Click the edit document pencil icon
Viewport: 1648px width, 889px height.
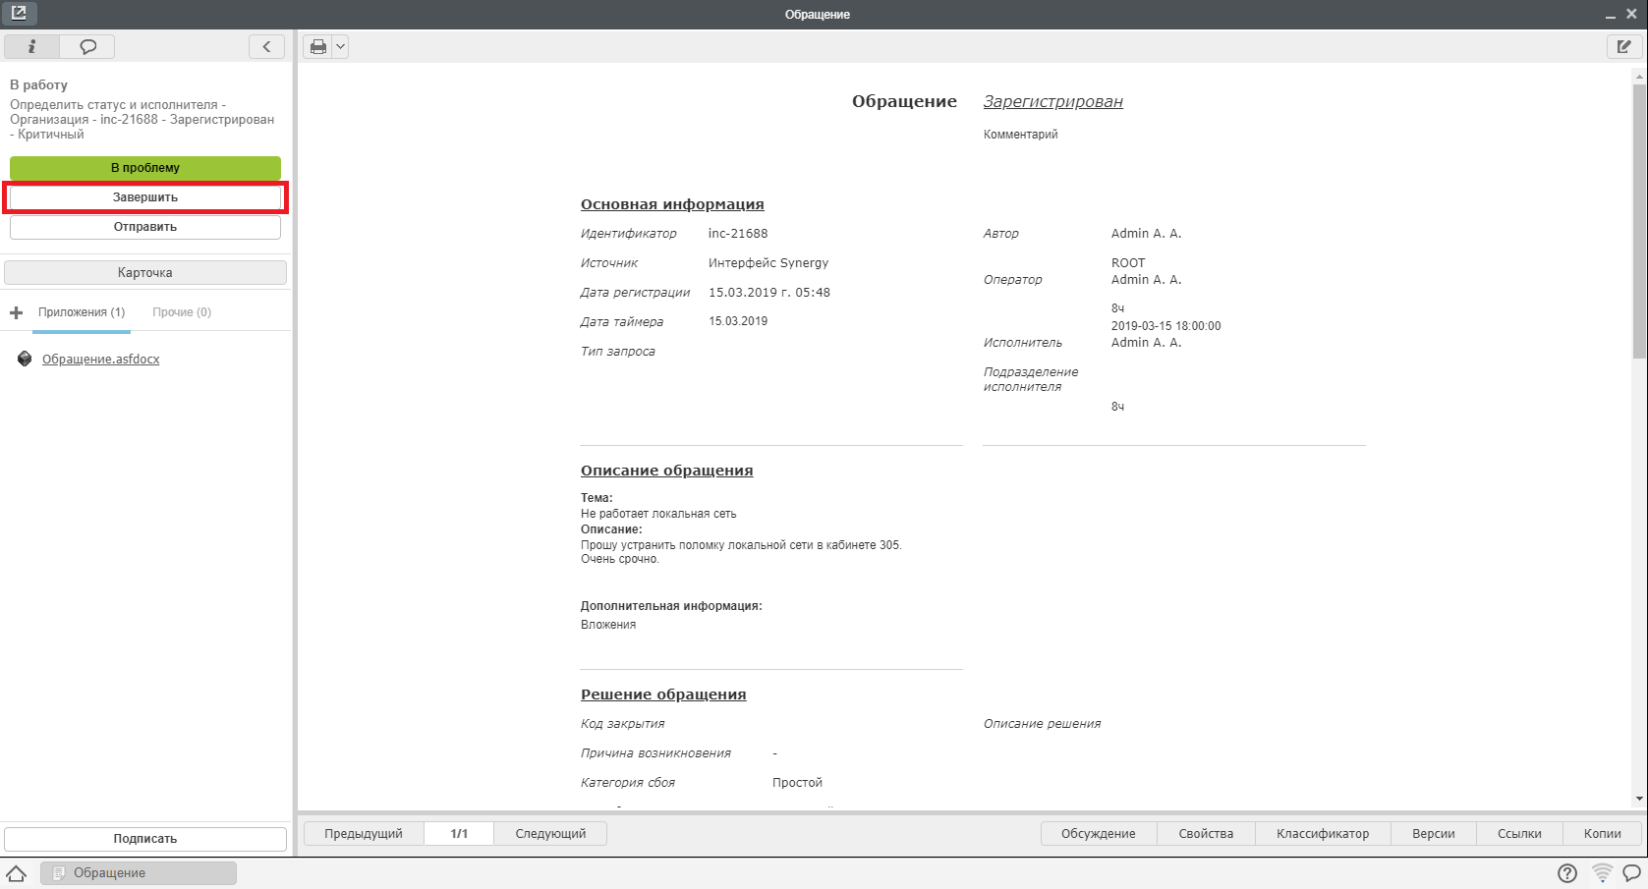pos(1624,46)
